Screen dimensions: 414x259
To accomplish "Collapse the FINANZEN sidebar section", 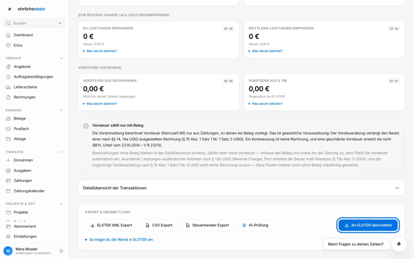I will point(61,152).
